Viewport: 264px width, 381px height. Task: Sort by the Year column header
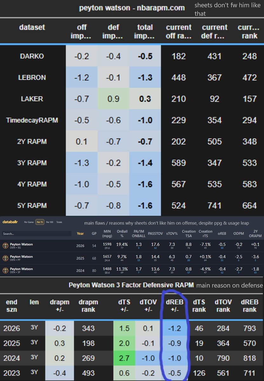(80, 233)
